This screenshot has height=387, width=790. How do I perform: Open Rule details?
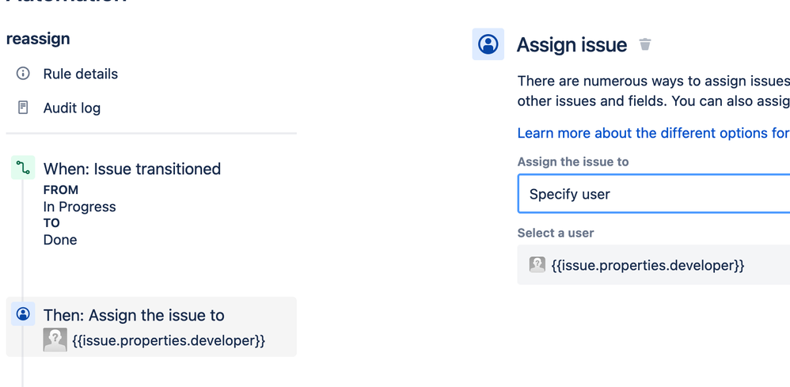coord(81,74)
